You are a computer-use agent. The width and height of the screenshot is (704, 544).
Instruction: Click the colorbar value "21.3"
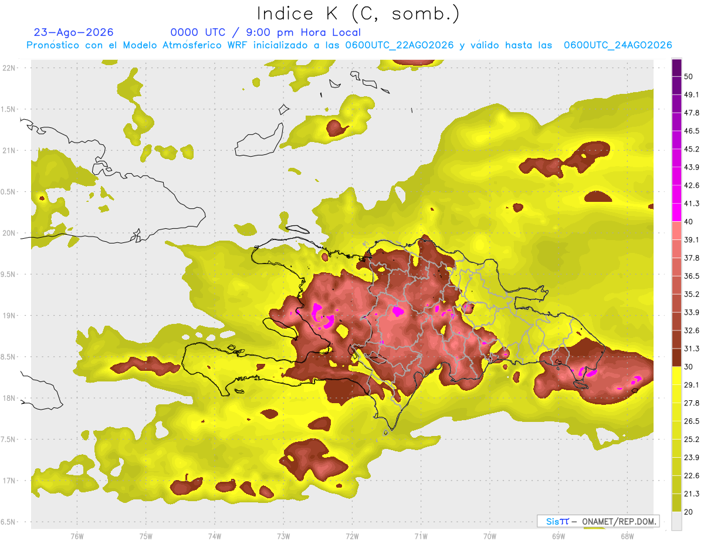(692, 494)
